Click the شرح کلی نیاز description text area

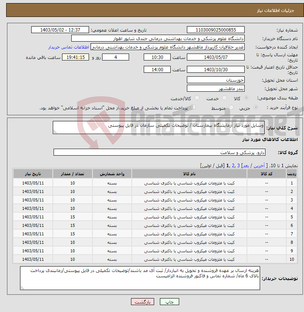(x=159, y=127)
